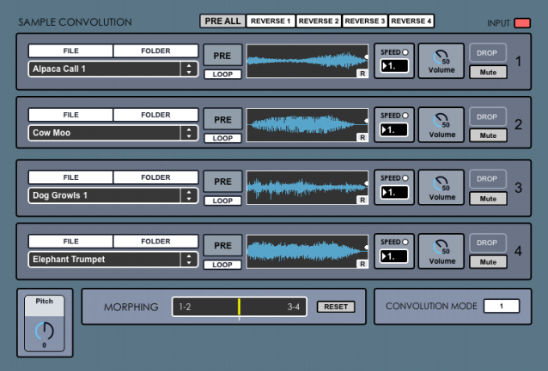Click the R icon on Dog Growls waveform

pyautogui.click(x=362, y=200)
